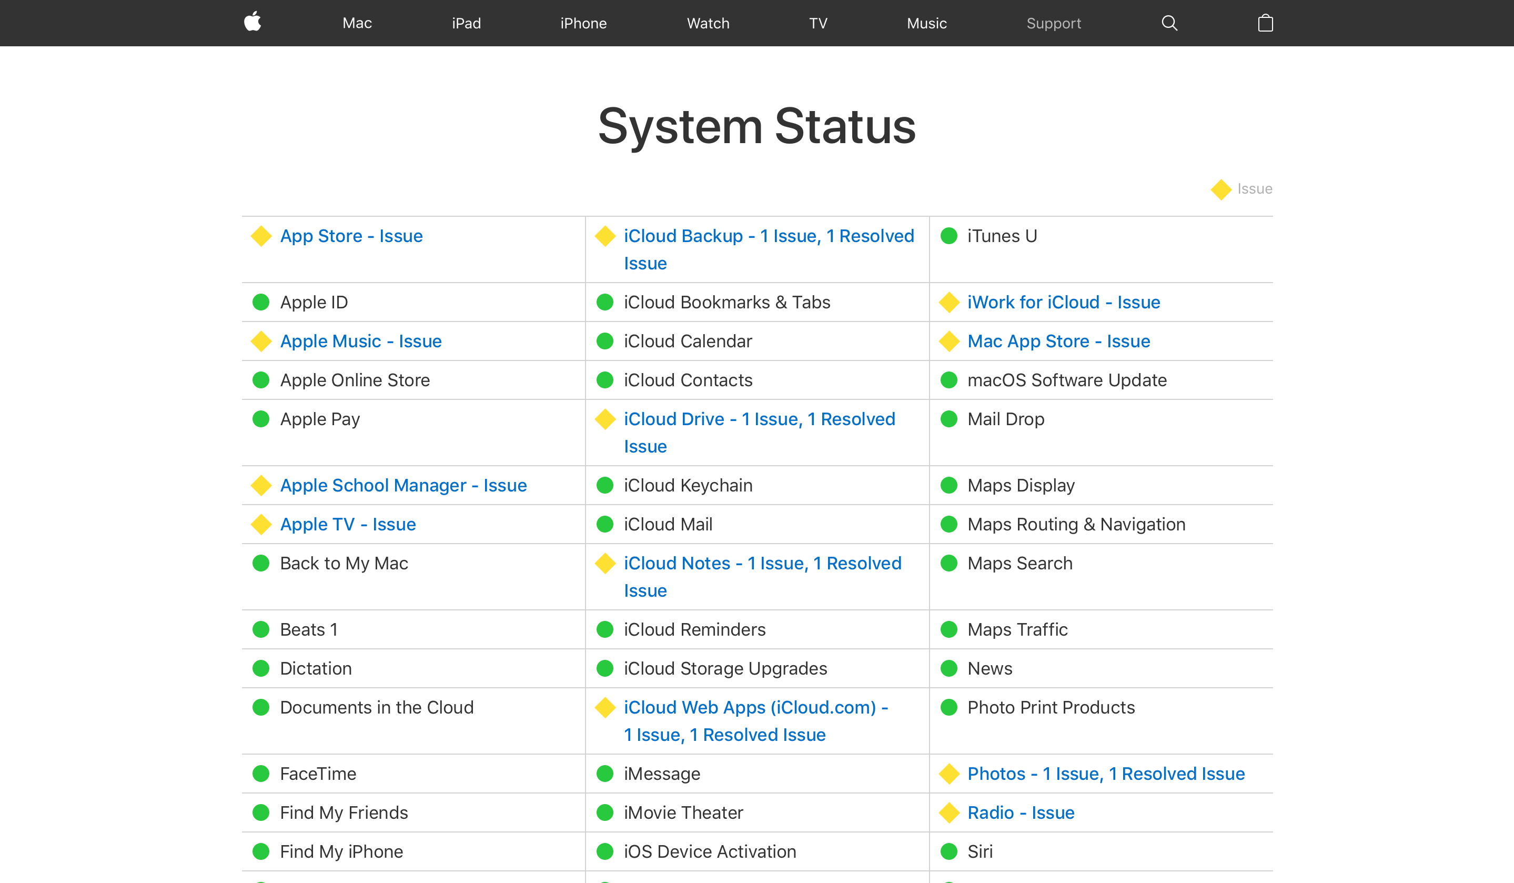Click the iCloud Web Apps issue link
The width and height of the screenshot is (1514, 883).
tap(755, 707)
